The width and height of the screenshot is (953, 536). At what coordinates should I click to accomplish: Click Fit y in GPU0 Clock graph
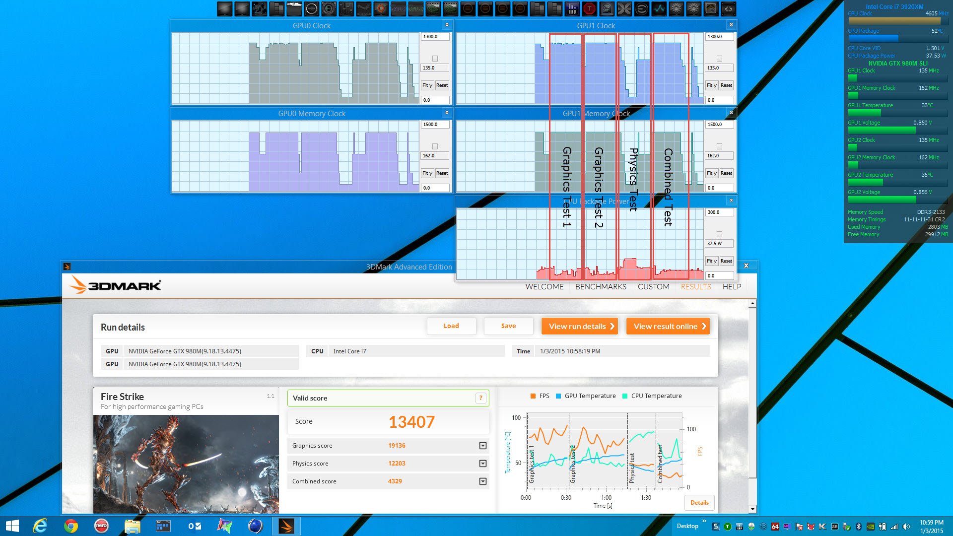(x=427, y=85)
